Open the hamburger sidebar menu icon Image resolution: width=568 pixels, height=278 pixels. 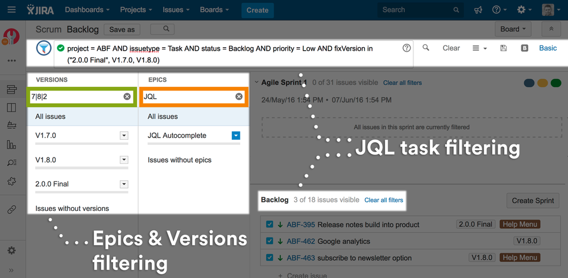tap(11, 10)
